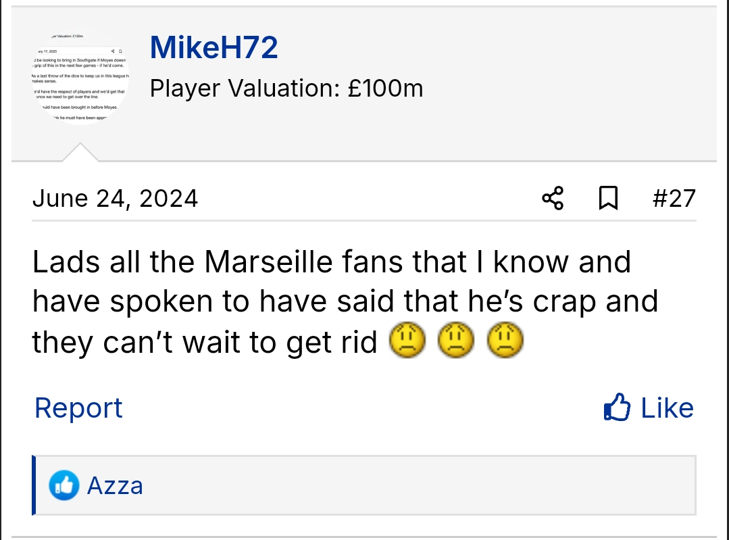Bookmark this post with the bookmark icon
Image resolution: width=729 pixels, height=540 pixels.
pyautogui.click(x=608, y=199)
